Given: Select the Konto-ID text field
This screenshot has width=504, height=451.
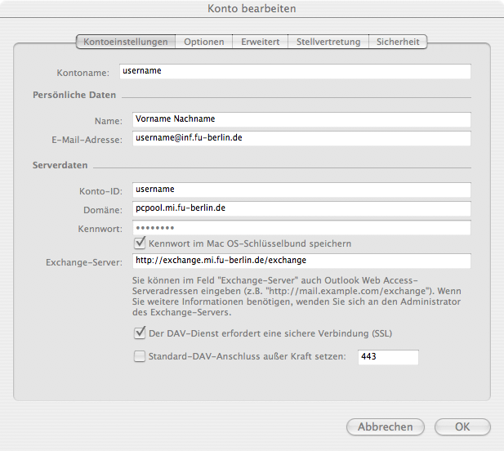Looking at the screenshot, I should tap(301, 190).
